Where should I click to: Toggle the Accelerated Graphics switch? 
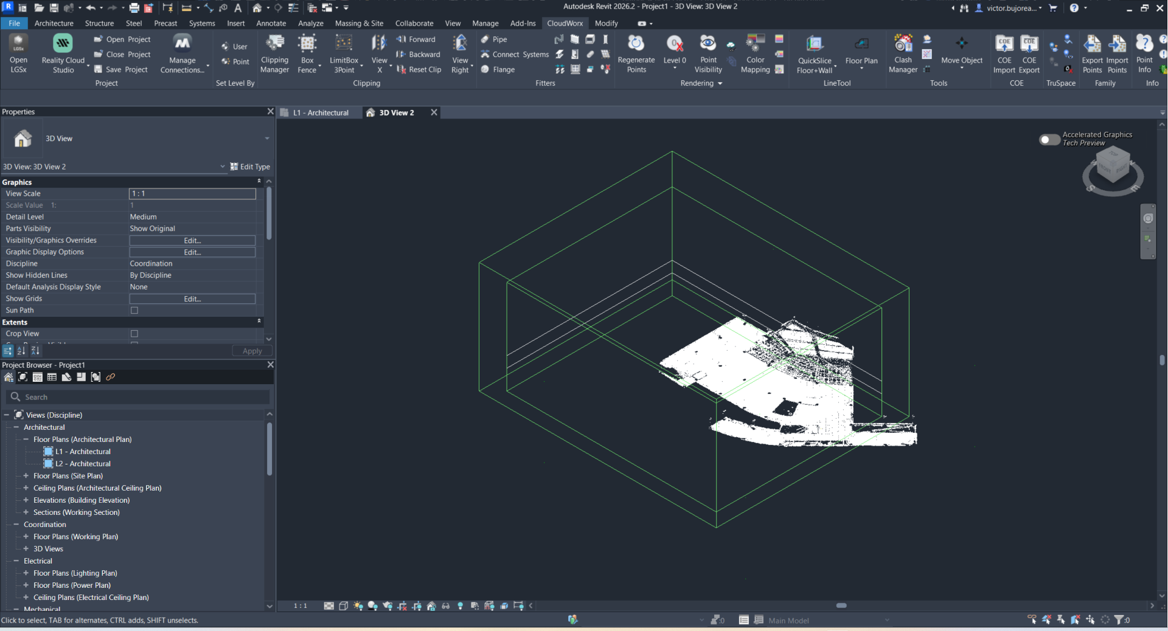[1049, 140]
